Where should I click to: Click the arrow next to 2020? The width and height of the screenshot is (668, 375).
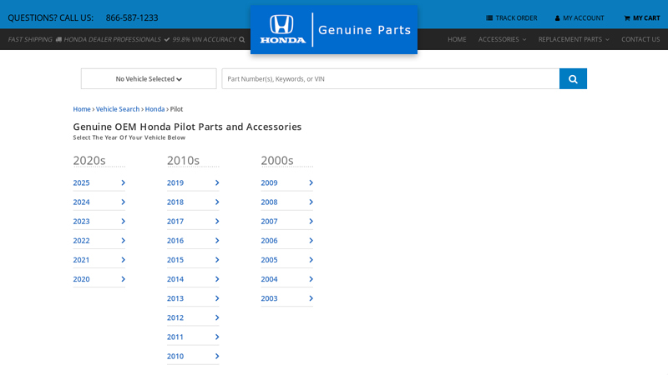123,279
